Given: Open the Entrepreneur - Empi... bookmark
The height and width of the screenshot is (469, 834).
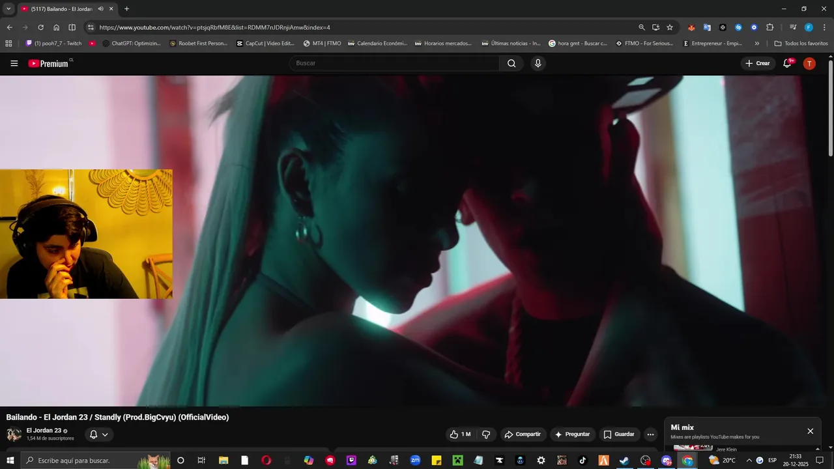Looking at the screenshot, I should [712, 44].
